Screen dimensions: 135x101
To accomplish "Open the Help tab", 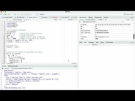I will 97,42.
